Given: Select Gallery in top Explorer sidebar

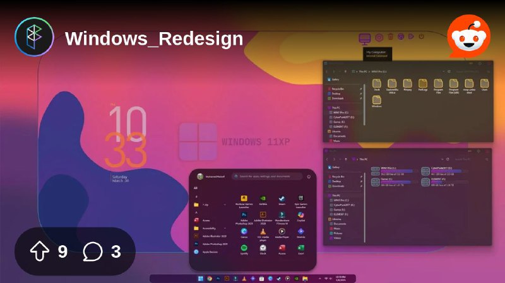Looking at the screenshot, I should [x=333, y=79].
